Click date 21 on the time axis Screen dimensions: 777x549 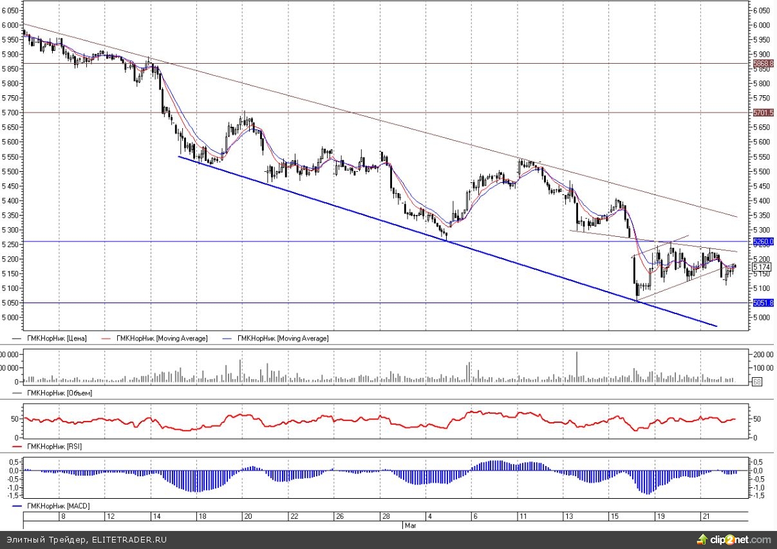click(x=706, y=516)
